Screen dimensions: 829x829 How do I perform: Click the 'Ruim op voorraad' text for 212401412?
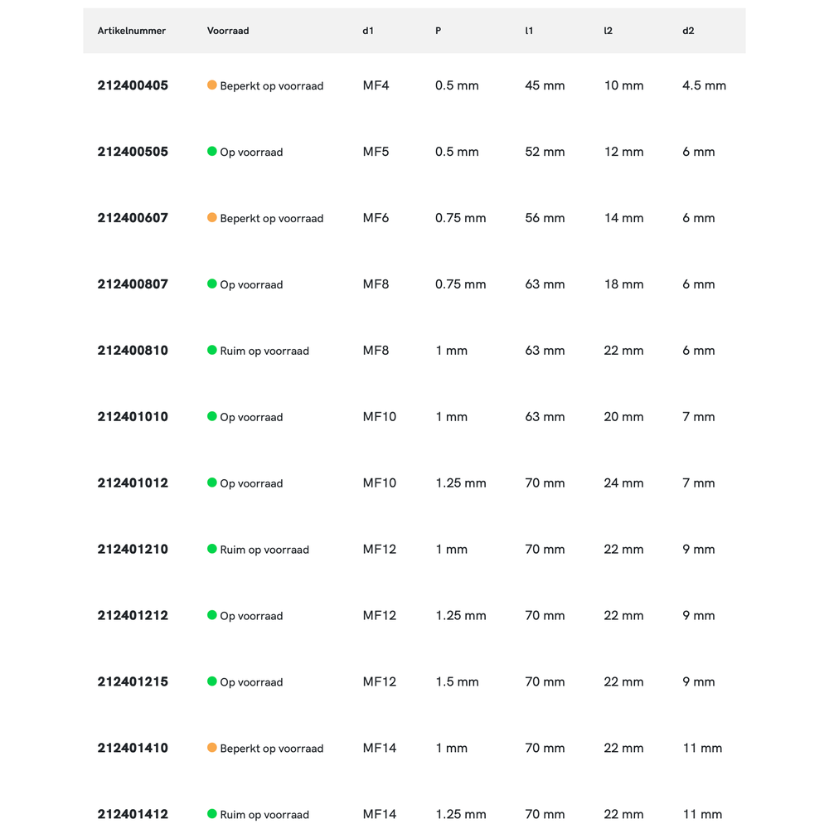(x=264, y=815)
